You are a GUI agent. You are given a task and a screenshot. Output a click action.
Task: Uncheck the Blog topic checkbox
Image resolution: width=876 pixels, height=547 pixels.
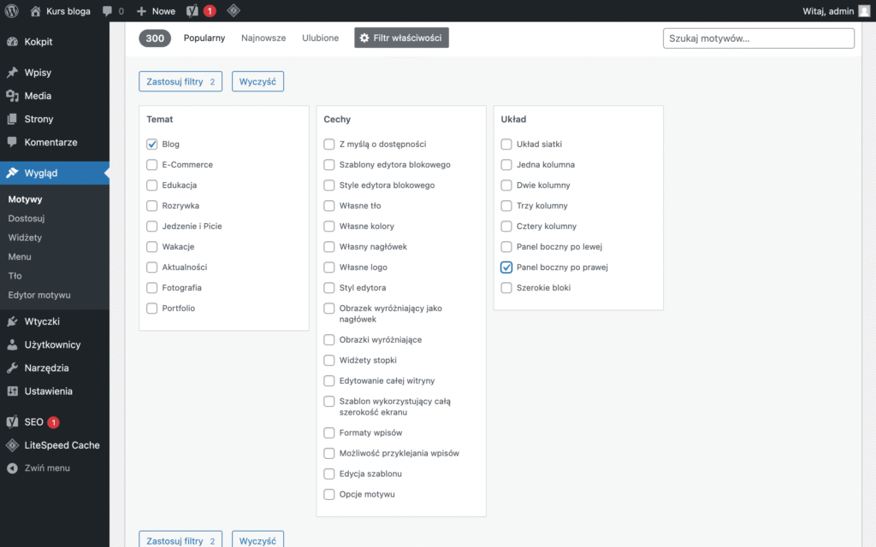pyautogui.click(x=152, y=144)
